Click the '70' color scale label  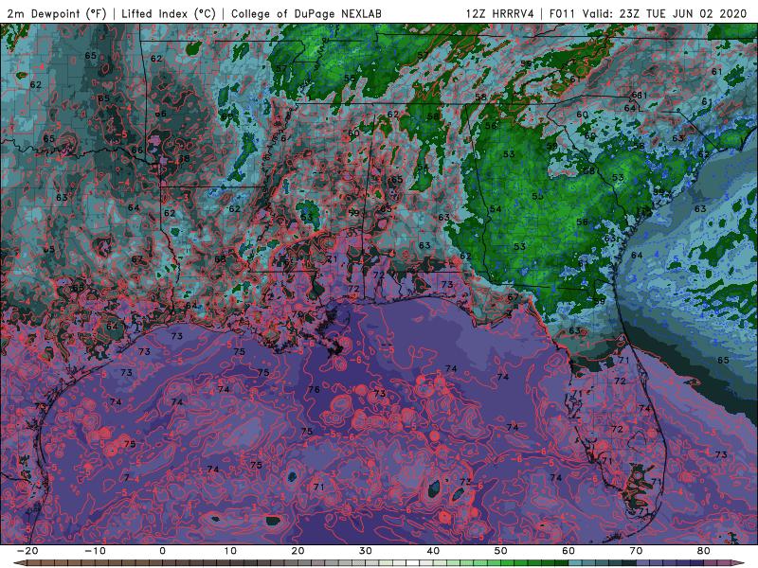(x=636, y=551)
